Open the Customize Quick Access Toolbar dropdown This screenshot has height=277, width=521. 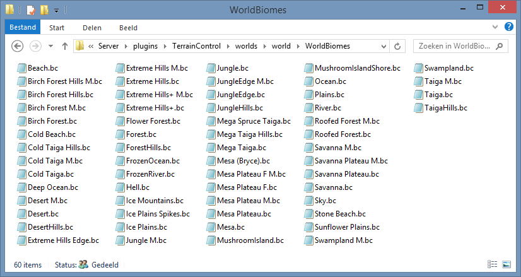(x=57, y=11)
